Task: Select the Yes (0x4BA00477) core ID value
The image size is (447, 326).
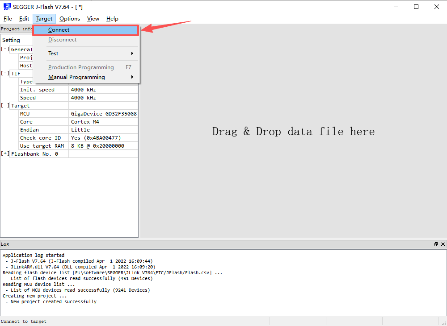Action: coord(104,138)
